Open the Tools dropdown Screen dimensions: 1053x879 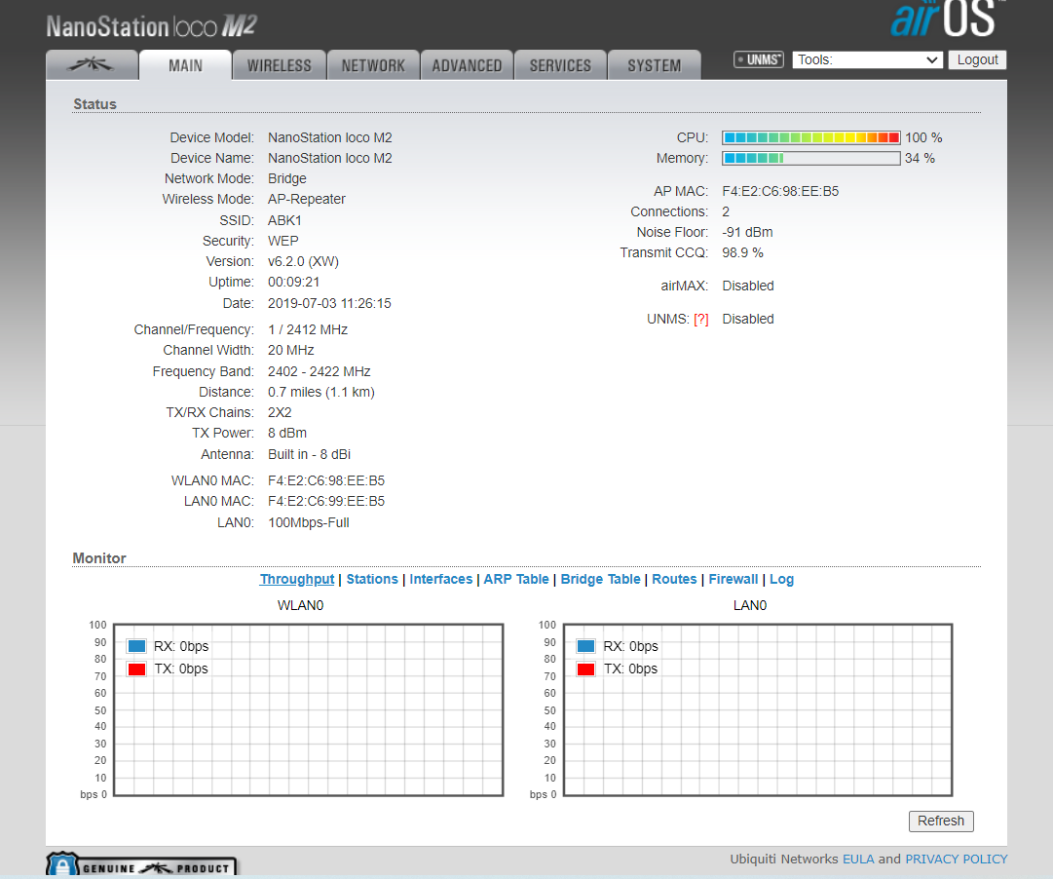pos(868,59)
